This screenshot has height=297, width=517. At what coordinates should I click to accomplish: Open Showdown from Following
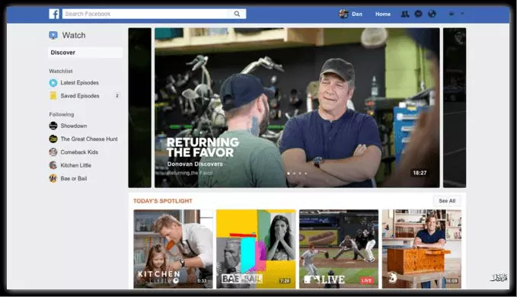point(74,126)
